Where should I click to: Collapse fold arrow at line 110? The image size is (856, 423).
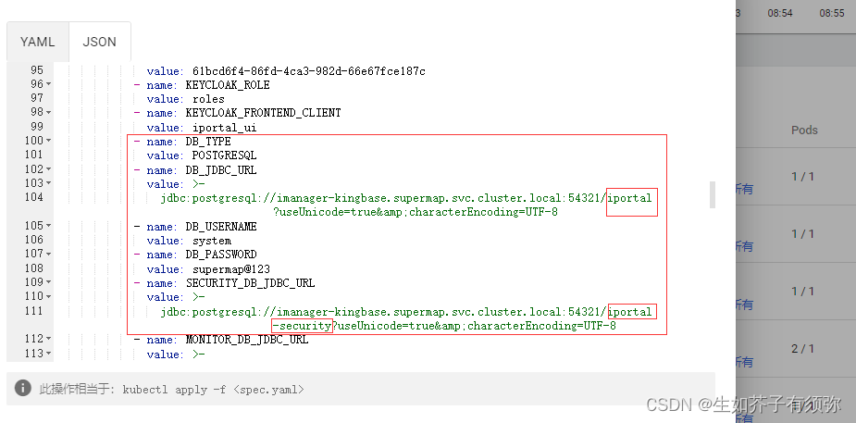coord(49,296)
